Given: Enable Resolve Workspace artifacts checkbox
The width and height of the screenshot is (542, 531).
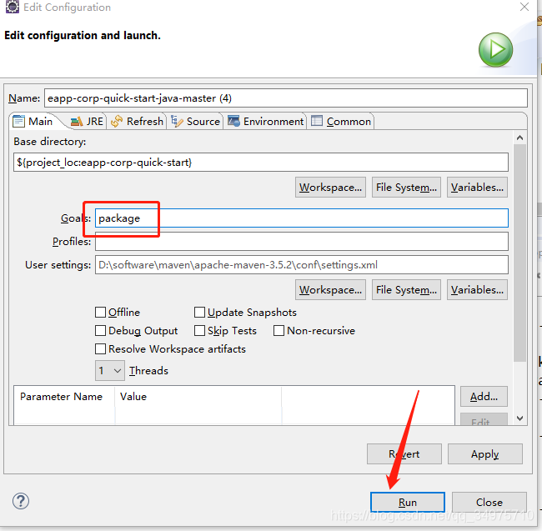Looking at the screenshot, I should pyautogui.click(x=100, y=349).
